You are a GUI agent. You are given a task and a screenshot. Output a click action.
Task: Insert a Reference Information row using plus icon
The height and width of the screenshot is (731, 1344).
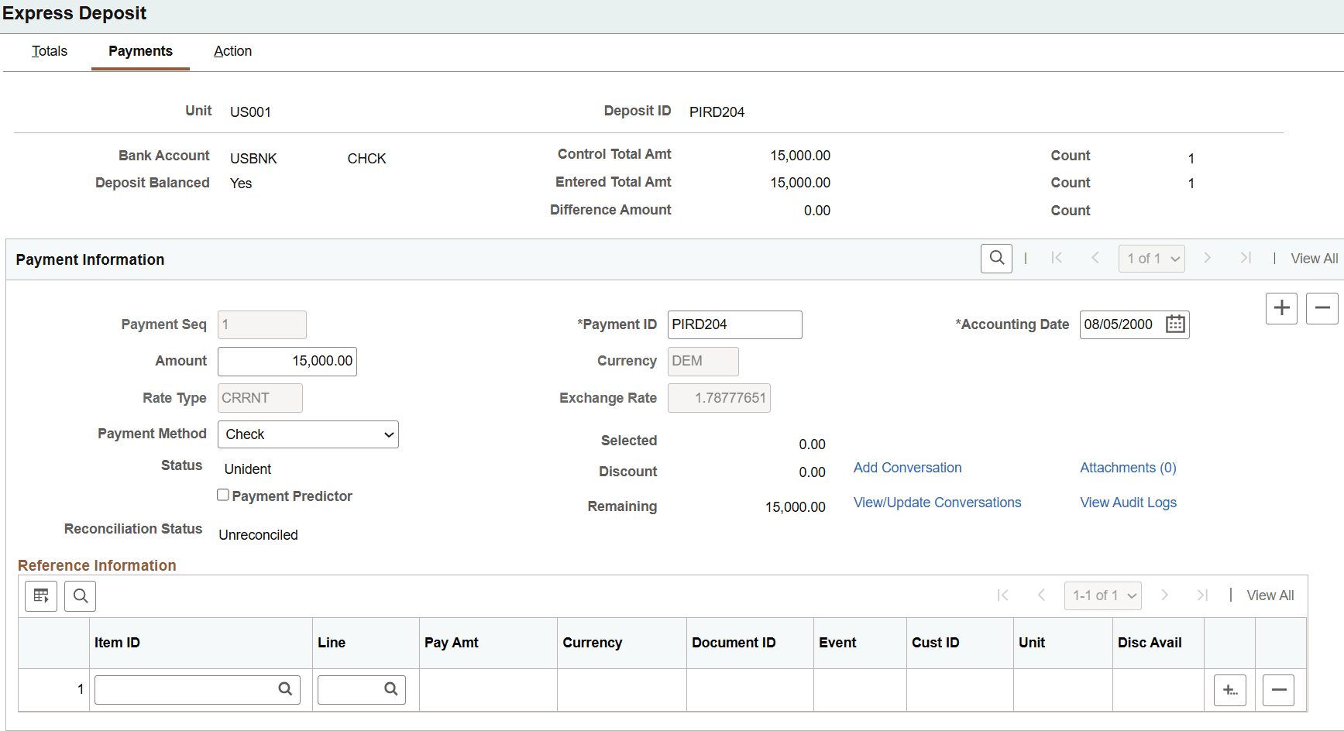tap(1229, 690)
